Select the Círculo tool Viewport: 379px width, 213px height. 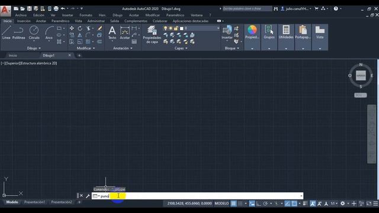[x=34, y=33]
